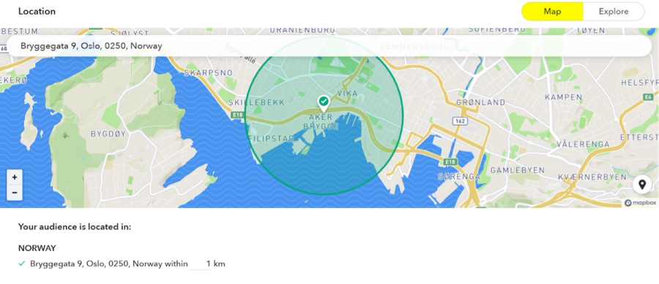
Task: Click the 162 road badge near Grønland
Action: tap(458, 120)
